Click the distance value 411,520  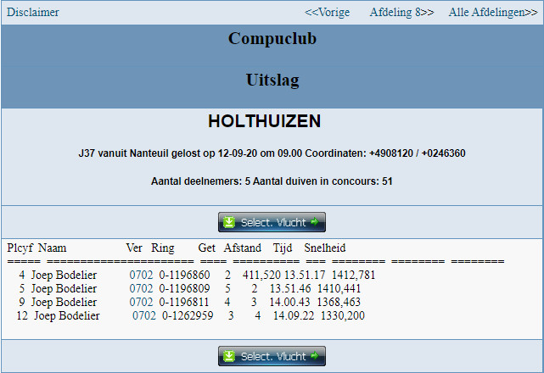[x=261, y=275]
